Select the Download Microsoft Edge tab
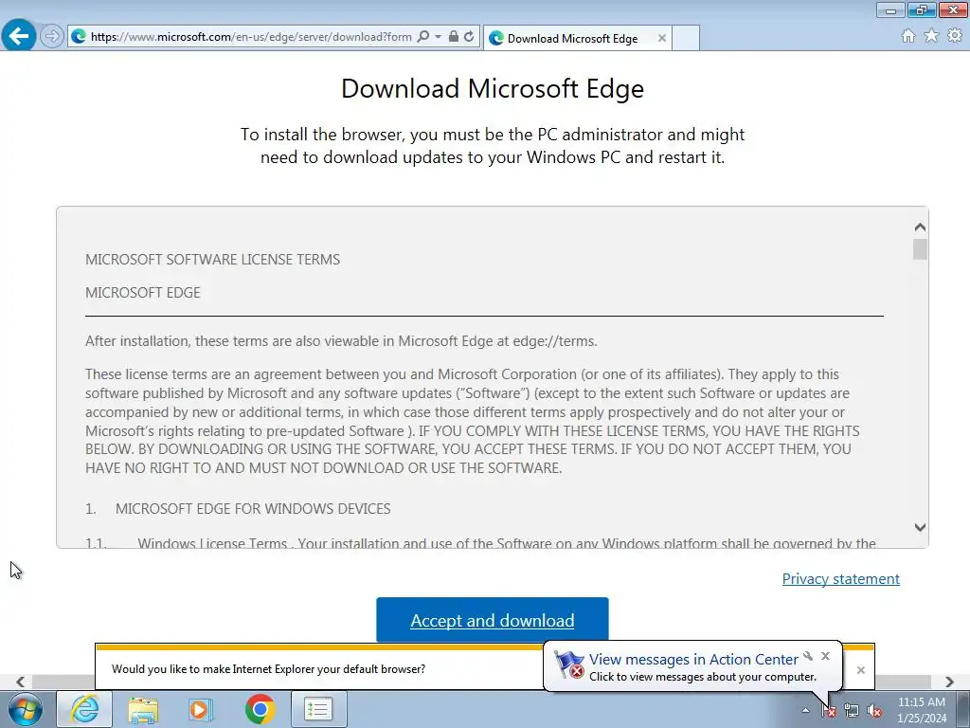Viewport: 970px width, 728px height. pos(571,38)
